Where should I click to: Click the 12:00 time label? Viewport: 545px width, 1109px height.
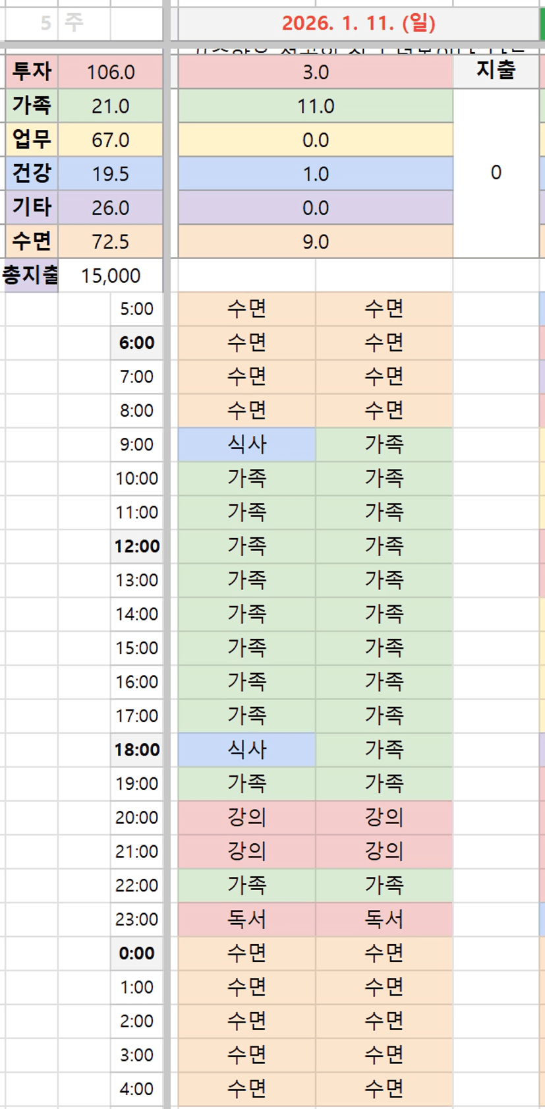(x=137, y=546)
